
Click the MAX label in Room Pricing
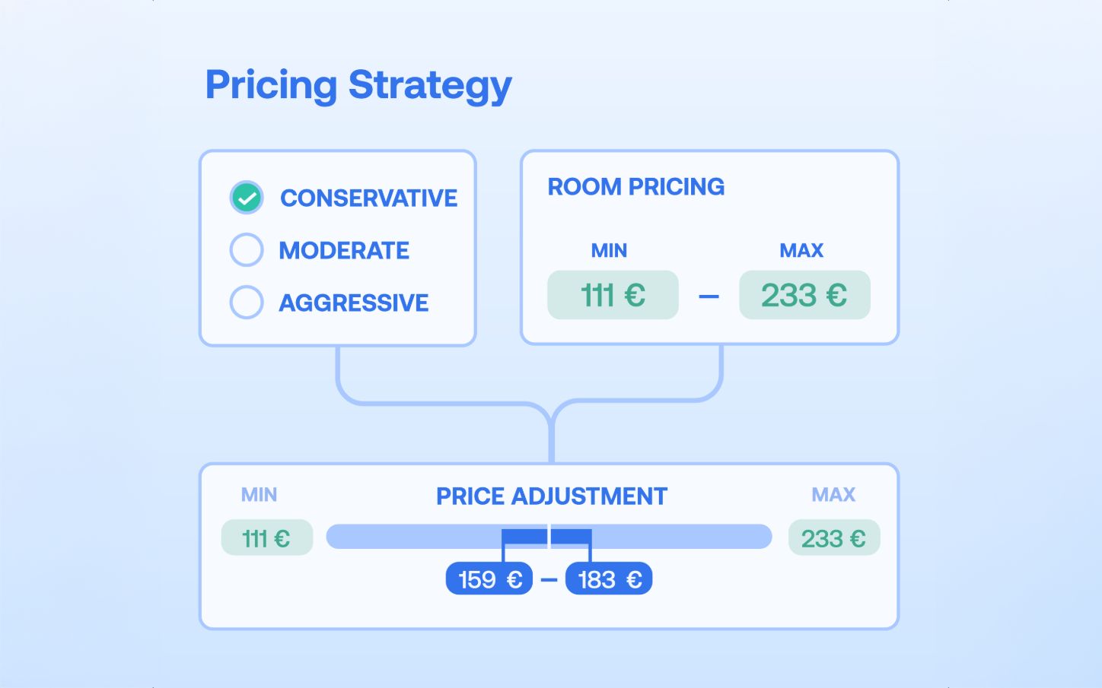[x=801, y=251]
